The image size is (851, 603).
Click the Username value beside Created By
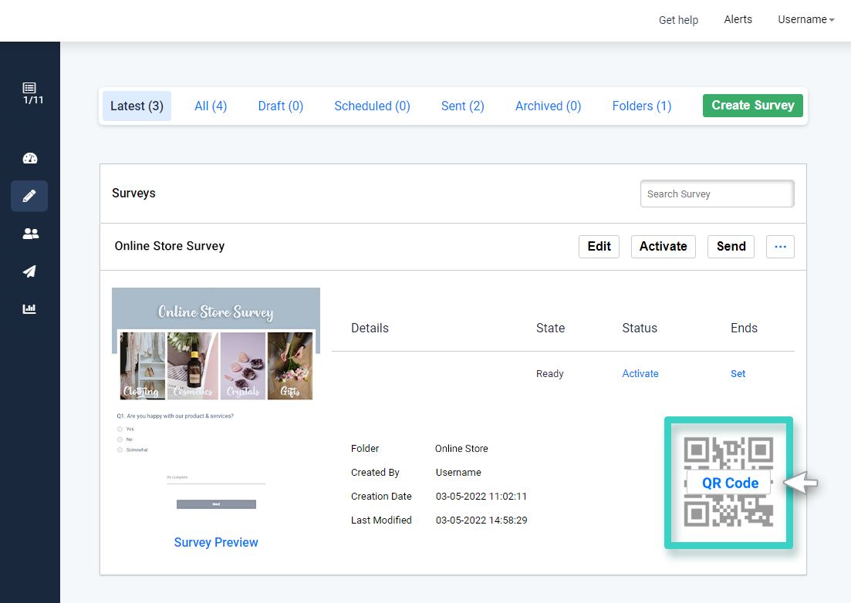(458, 473)
